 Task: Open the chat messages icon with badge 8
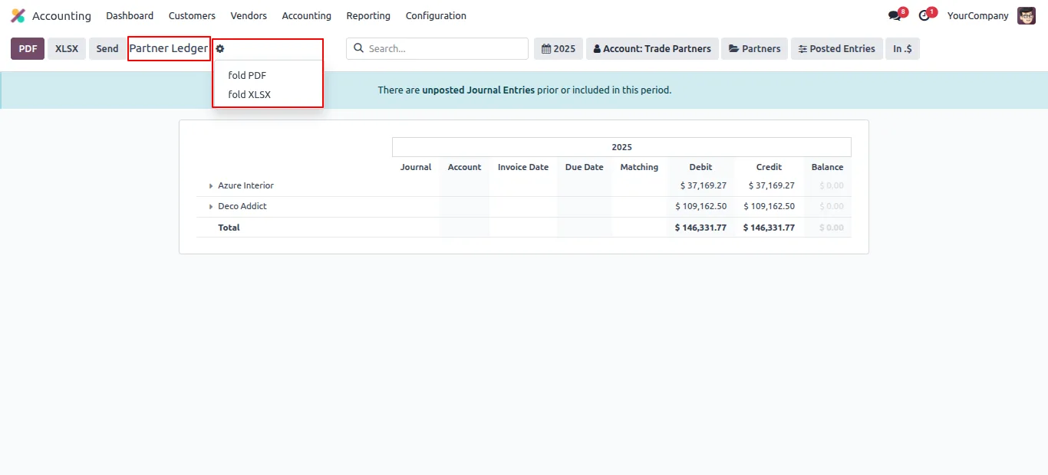[x=895, y=15]
